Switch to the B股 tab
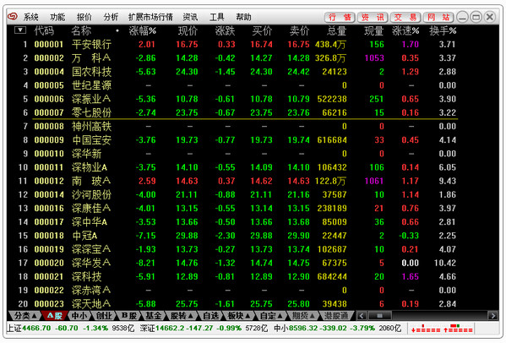 coord(129,316)
